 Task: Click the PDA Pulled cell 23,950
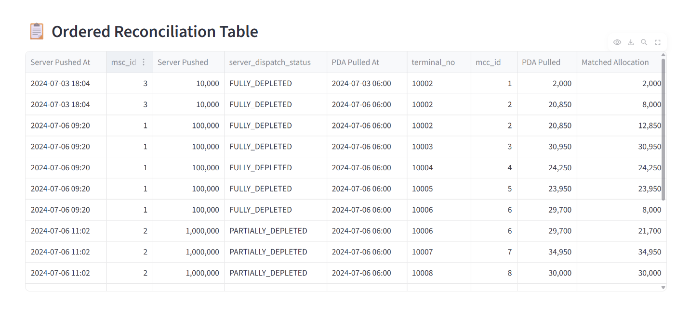click(547, 189)
